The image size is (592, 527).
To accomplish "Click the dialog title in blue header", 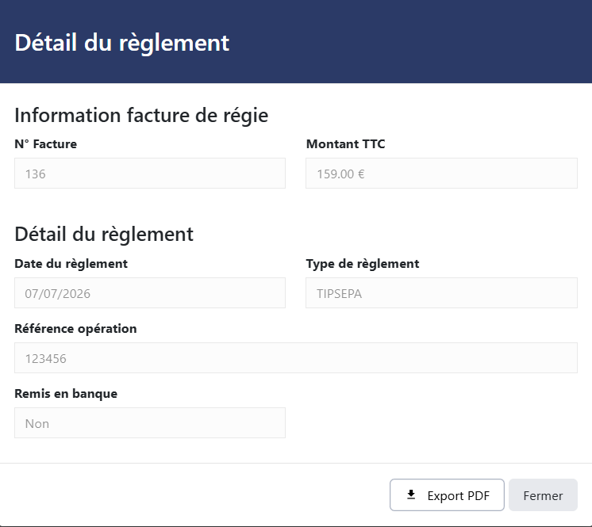I will point(122,43).
